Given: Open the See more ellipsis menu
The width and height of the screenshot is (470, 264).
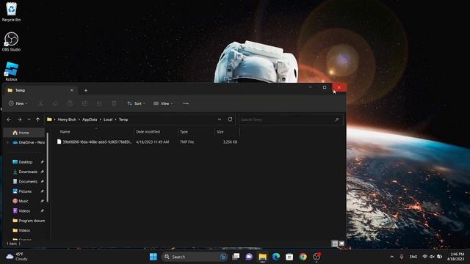Looking at the screenshot, I should coord(186,103).
